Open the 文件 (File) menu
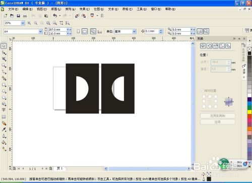The image size is (252, 183). 13,9
